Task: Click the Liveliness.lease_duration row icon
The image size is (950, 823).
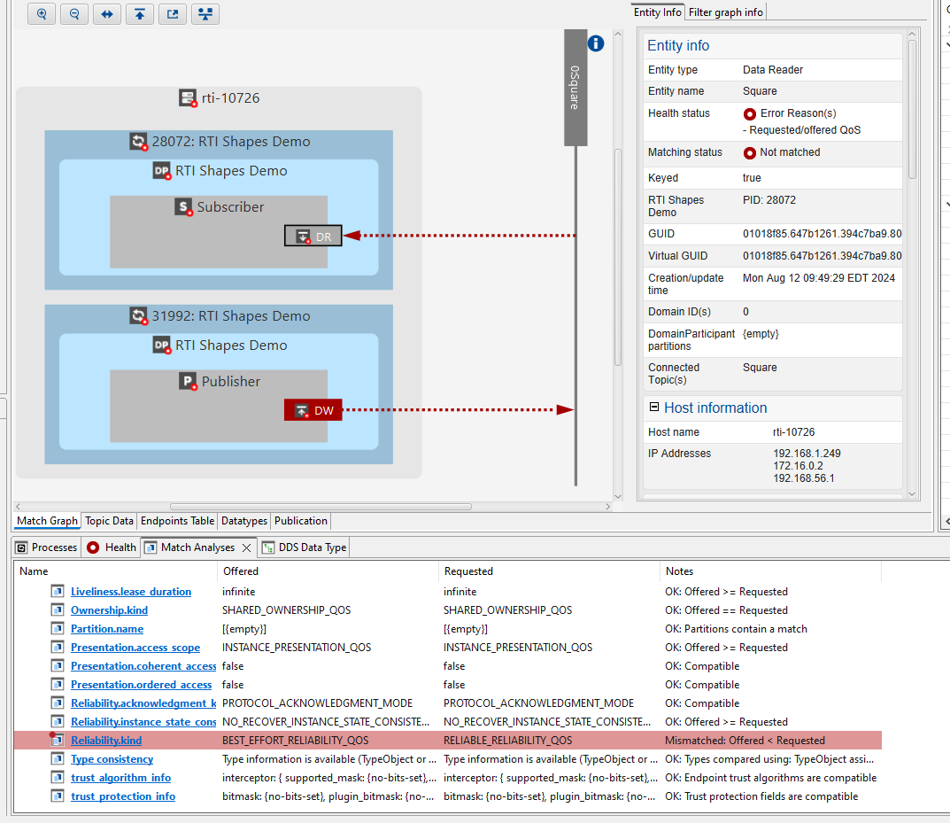Action: 58,592
